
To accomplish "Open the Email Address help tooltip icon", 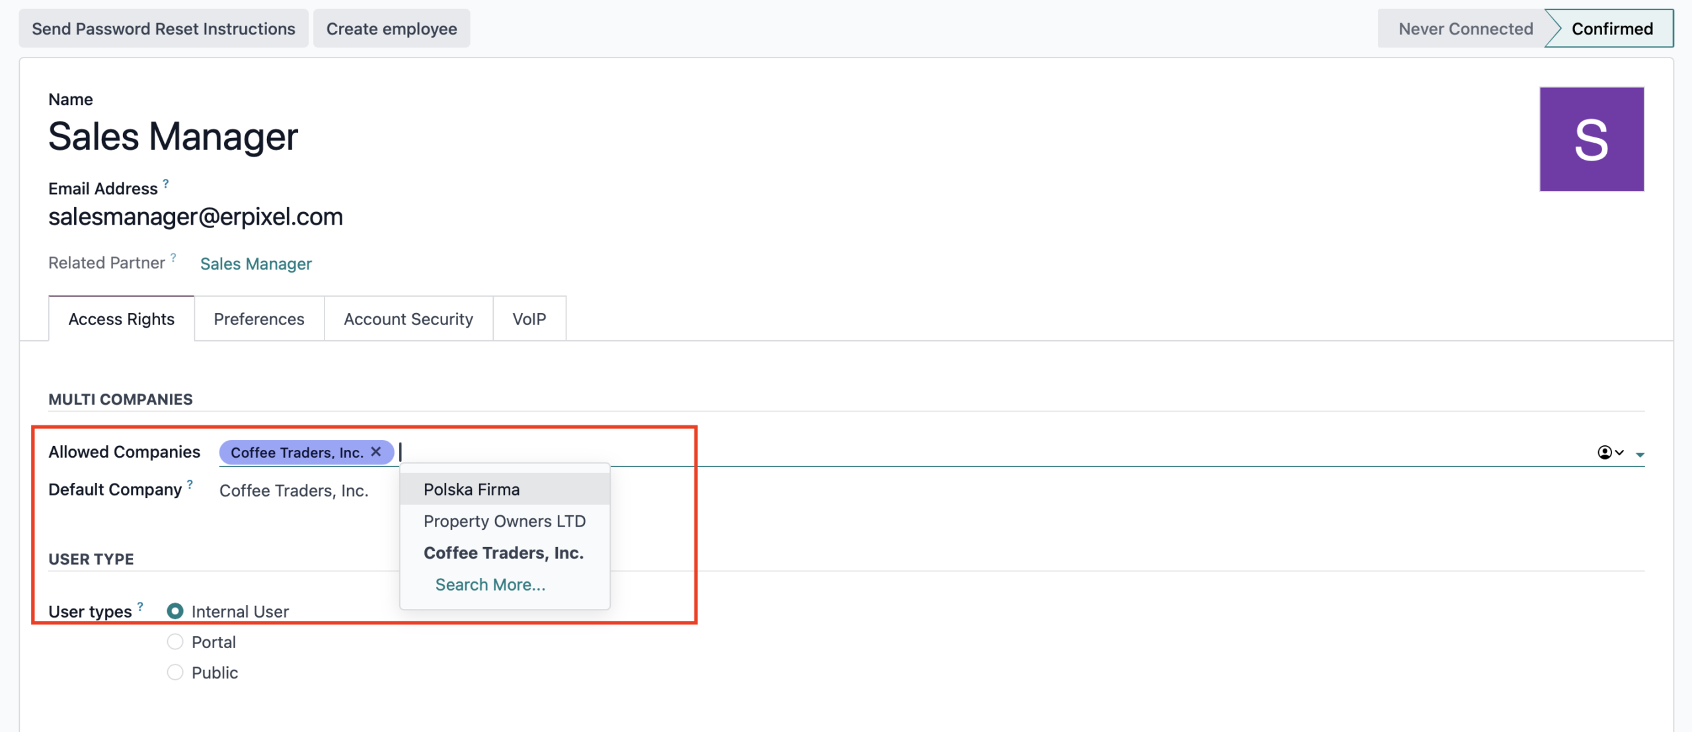I will 166,184.
